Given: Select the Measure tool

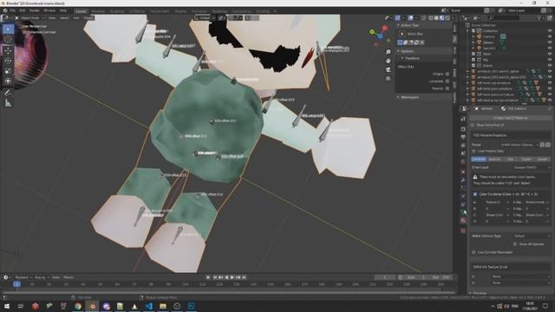Looking at the screenshot, I should click(8, 103).
